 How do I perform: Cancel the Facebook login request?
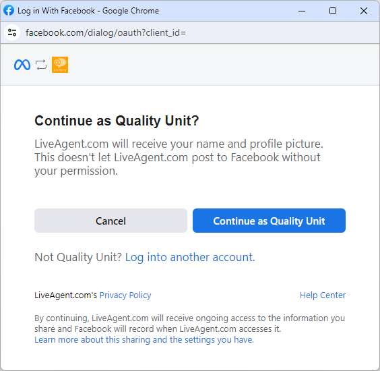click(110, 221)
